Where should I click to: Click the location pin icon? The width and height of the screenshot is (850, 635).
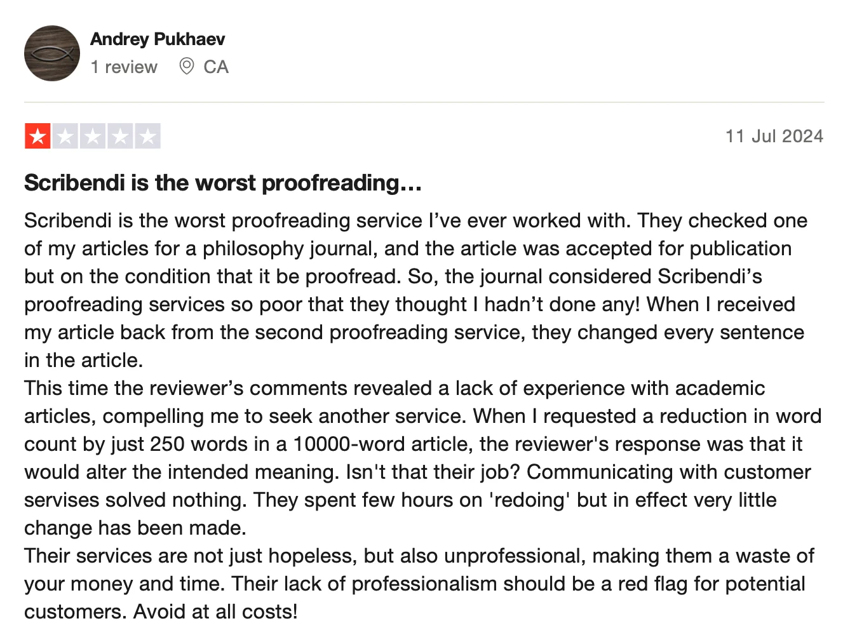point(187,66)
